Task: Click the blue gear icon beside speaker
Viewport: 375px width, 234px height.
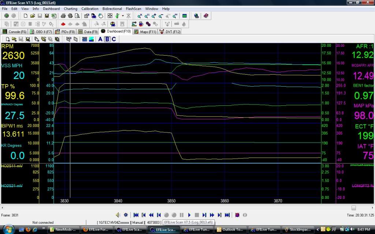Action: 126,215
